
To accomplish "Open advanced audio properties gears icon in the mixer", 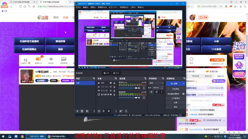I will click(121, 111).
